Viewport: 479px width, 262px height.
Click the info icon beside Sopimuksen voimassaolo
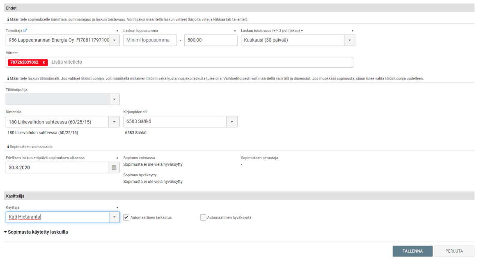(8, 146)
